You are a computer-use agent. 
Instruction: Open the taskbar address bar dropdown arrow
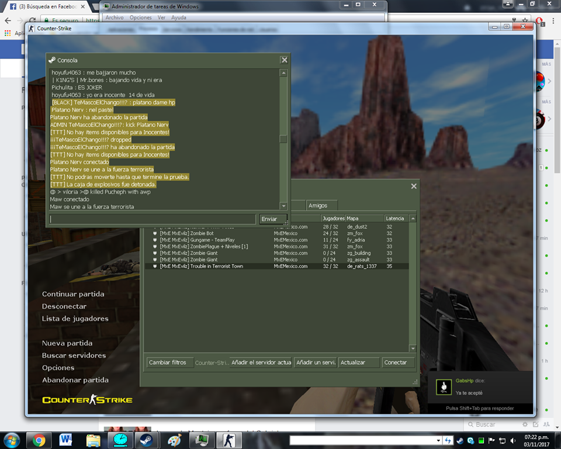point(438,440)
